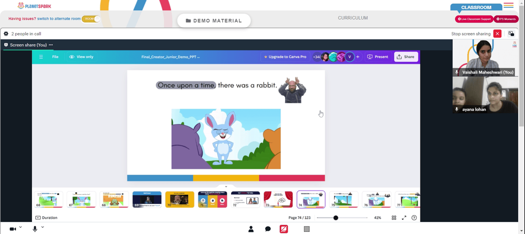The height and width of the screenshot is (234, 525).
Task: Open the Canva File menu
Action: pyautogui.click(x=55, y=57)
